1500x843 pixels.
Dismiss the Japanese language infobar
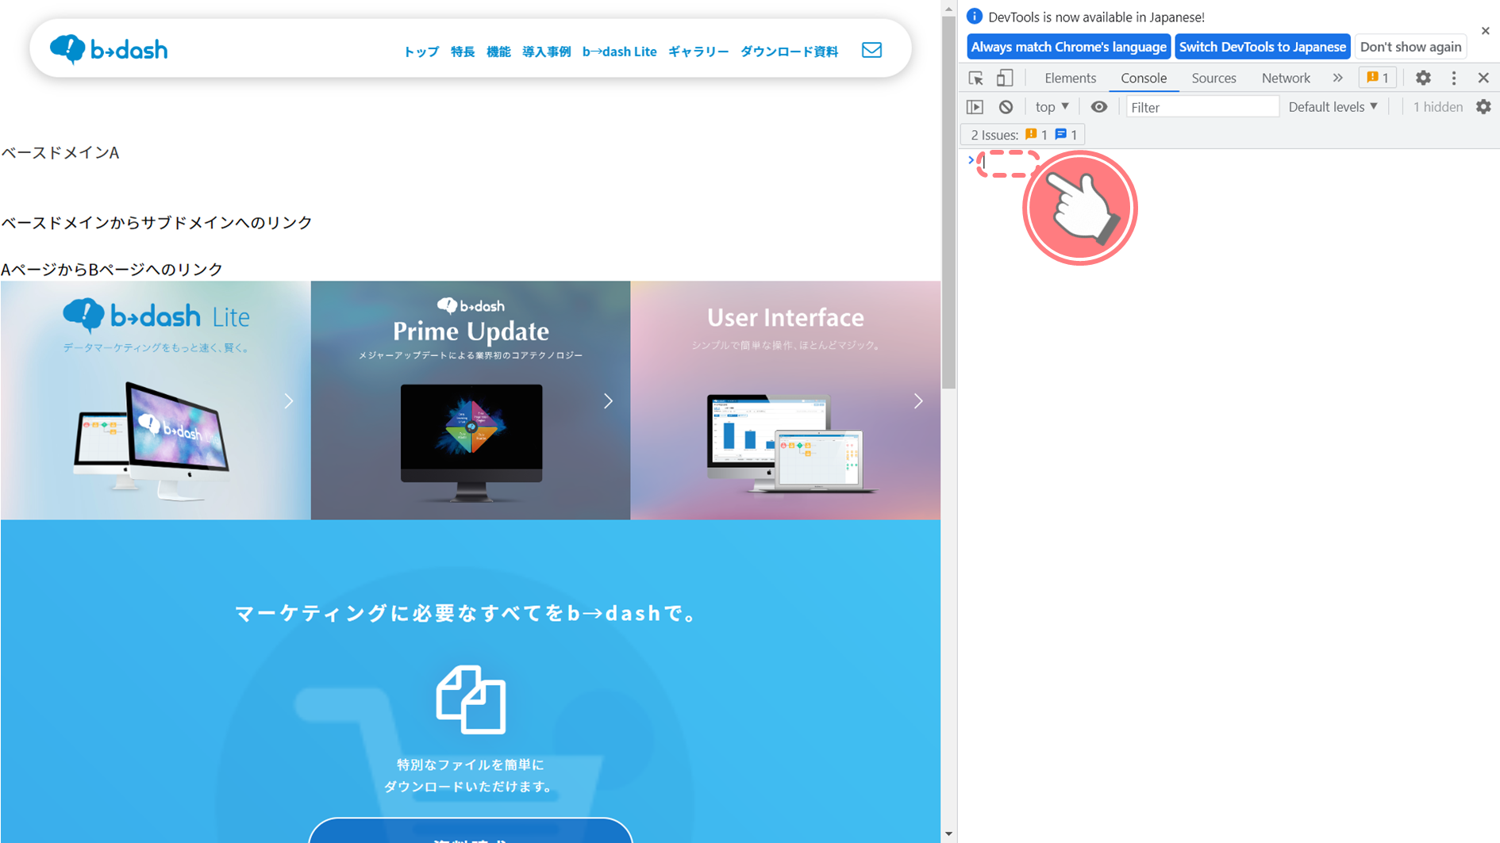point(1486,31)
